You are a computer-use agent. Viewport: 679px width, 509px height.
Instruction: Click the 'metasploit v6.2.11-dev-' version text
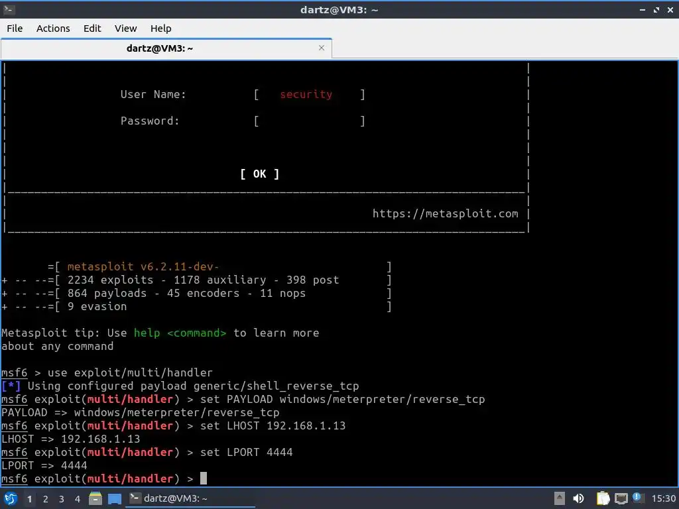pyautogui.click(x=143, y=266)
